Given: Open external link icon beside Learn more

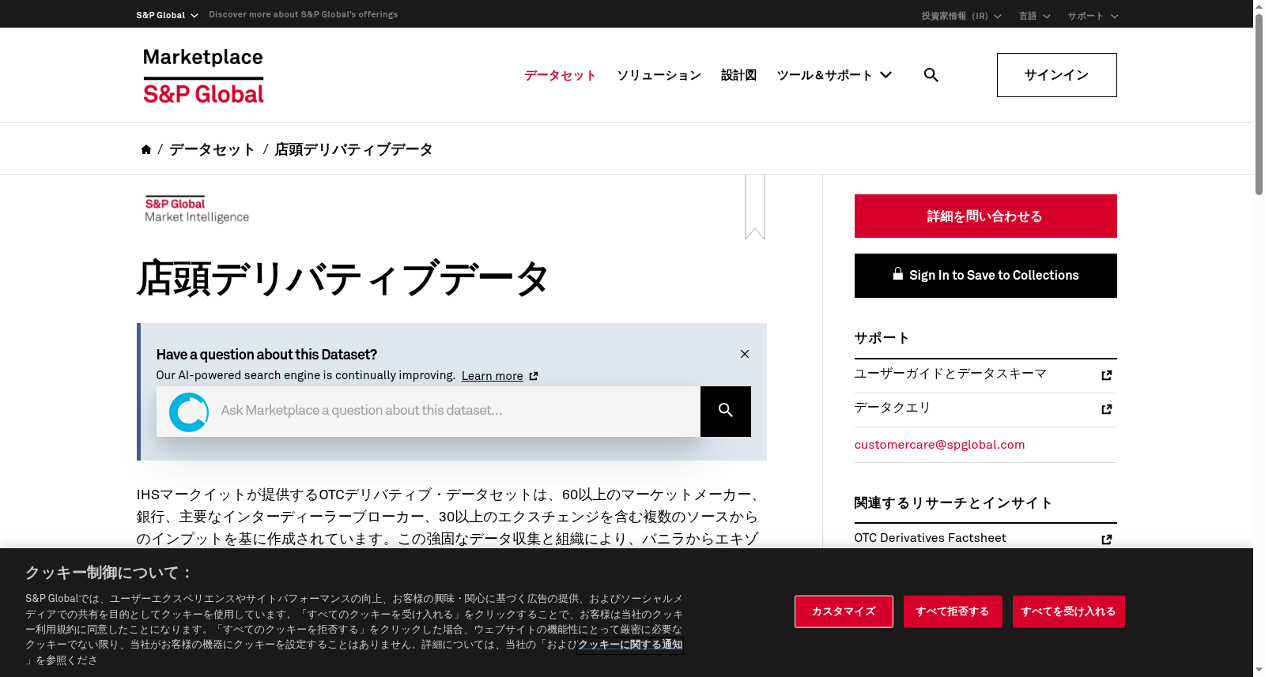Looking at the screenshot, I should coord(534,376).
